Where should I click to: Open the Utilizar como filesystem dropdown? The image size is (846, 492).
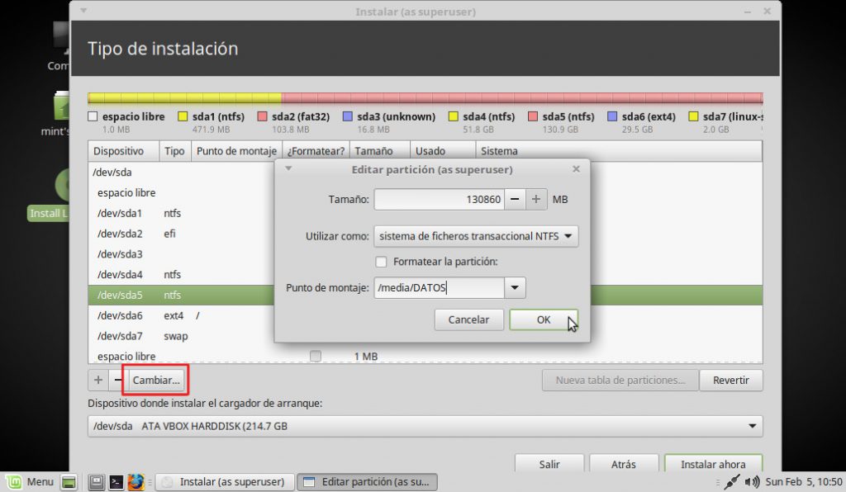click(476, 236)
